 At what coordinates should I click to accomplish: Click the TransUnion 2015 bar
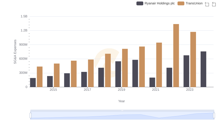click(57, 75)
